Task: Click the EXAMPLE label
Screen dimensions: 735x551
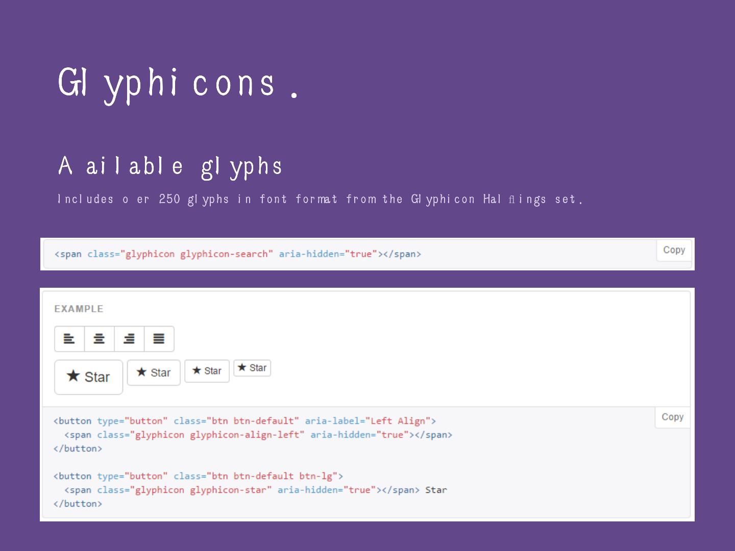Action: point(79,309)
